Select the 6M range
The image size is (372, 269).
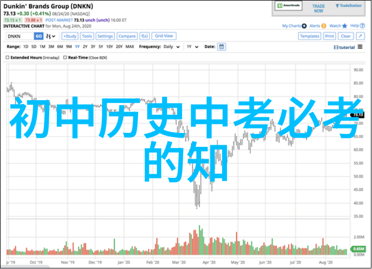click(x=60, y=47)
